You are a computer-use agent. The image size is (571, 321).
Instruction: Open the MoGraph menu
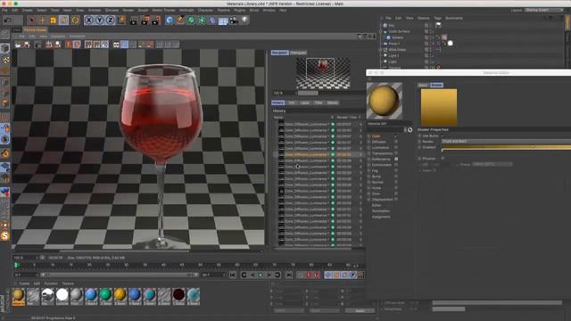tap(186, 10)
